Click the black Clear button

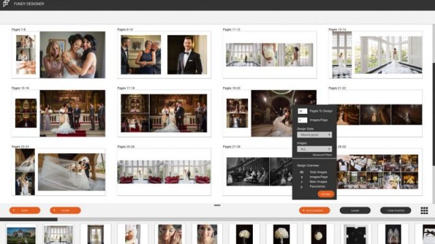point(355,211)
